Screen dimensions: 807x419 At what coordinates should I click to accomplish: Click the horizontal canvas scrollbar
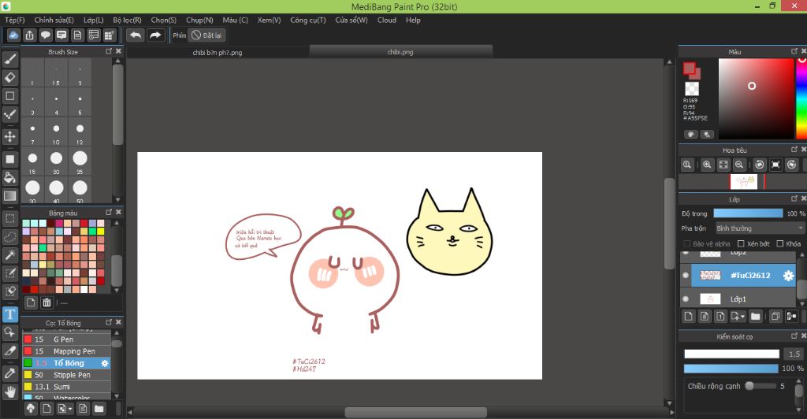point(416,412)
